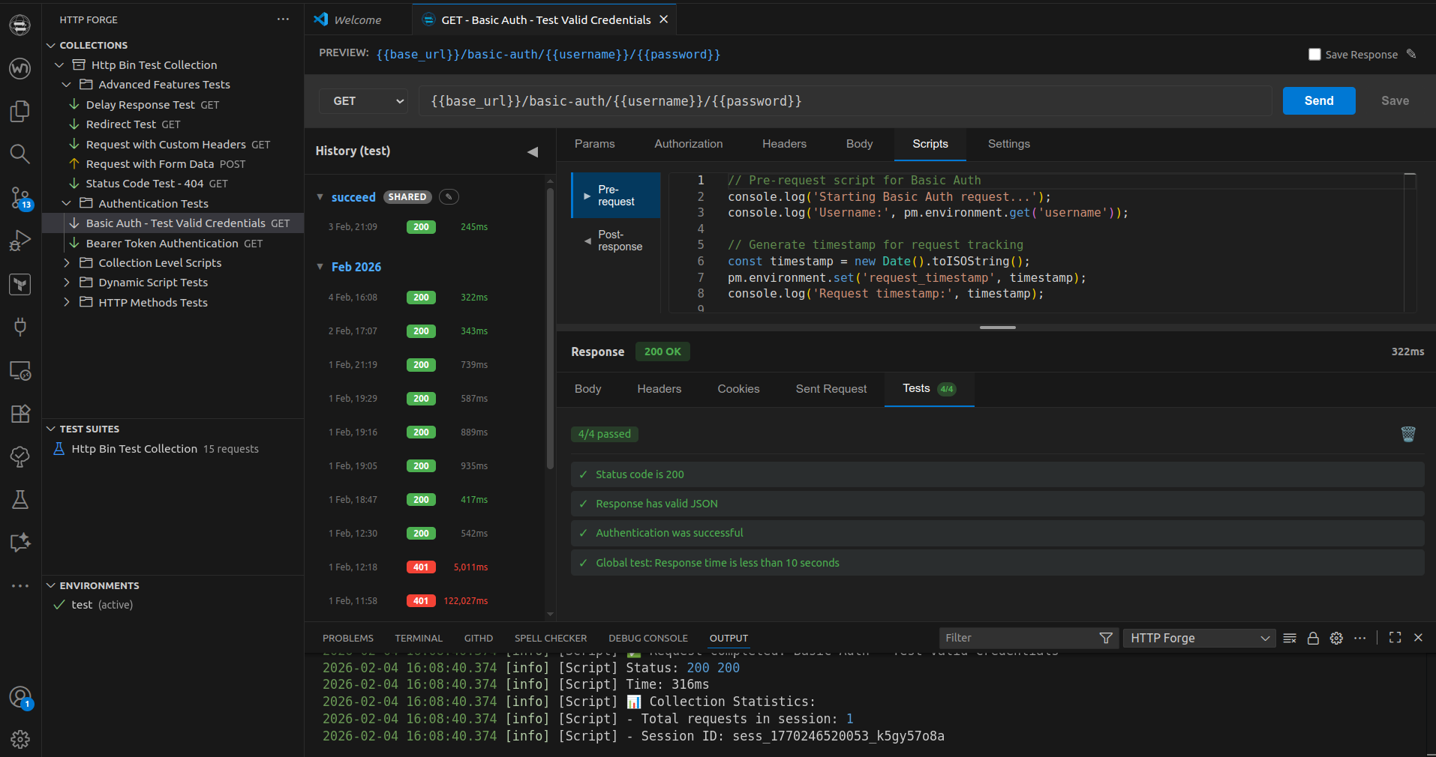1436x757 pixels.
Task: Click the edit icon beside succeed SHARED
Action: click(449, 197)
